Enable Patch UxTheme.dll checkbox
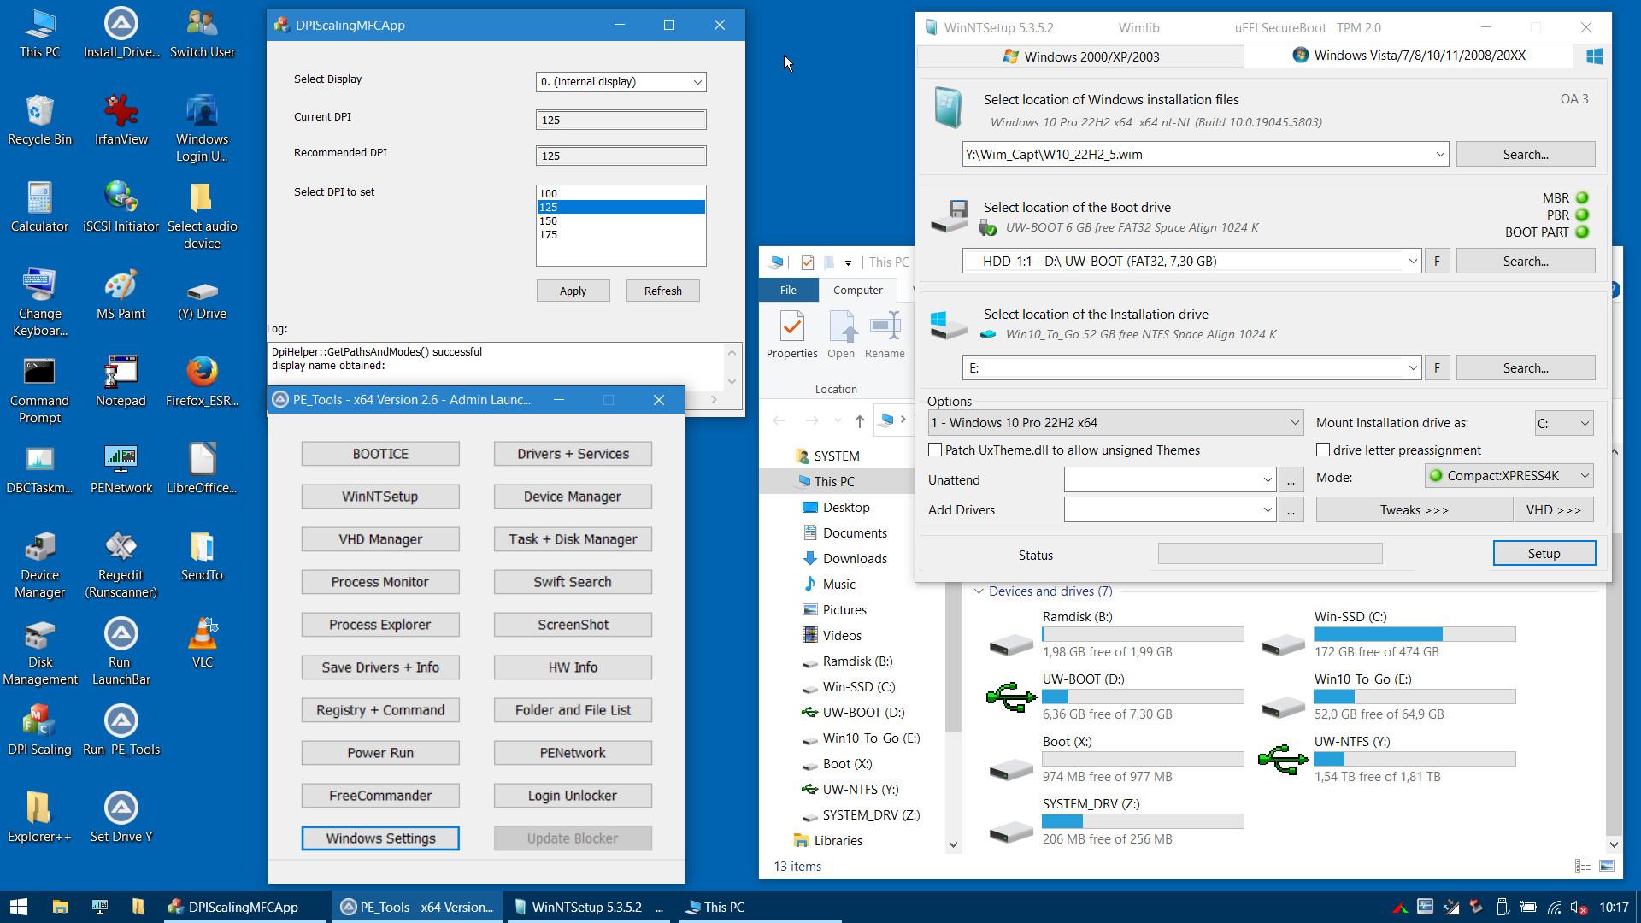The image size is (1641, 923). [x=935, y=450]
